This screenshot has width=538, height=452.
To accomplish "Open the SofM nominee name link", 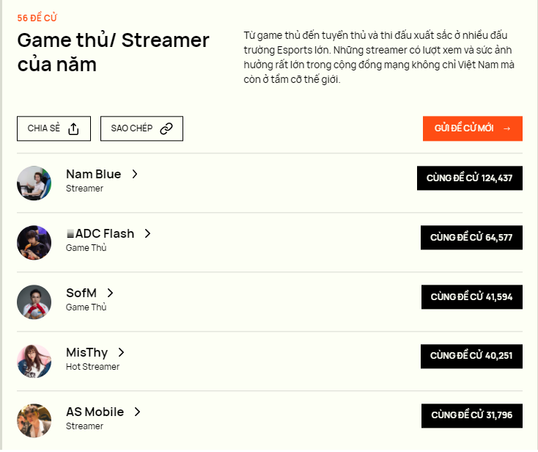I will click(x=81, y=293).
